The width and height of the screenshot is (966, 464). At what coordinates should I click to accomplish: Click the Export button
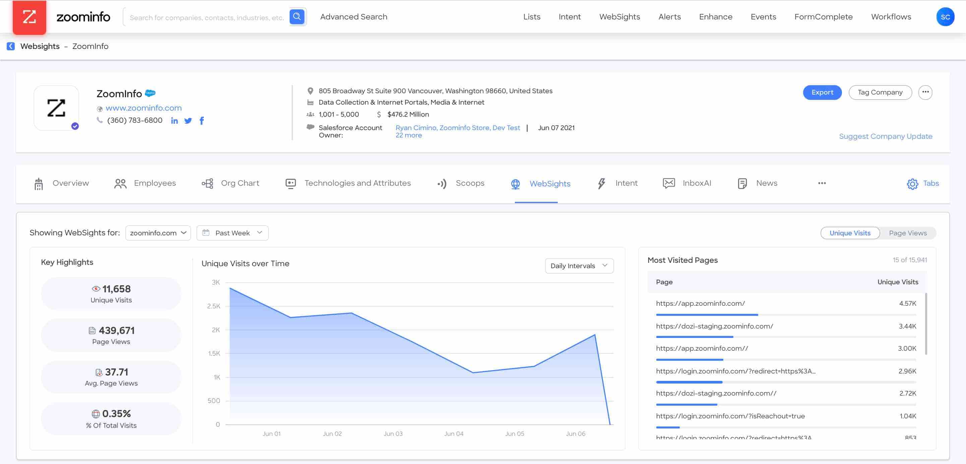pos(822,92)
